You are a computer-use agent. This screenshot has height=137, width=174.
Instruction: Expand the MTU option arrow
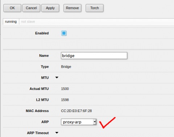point(57,77)
